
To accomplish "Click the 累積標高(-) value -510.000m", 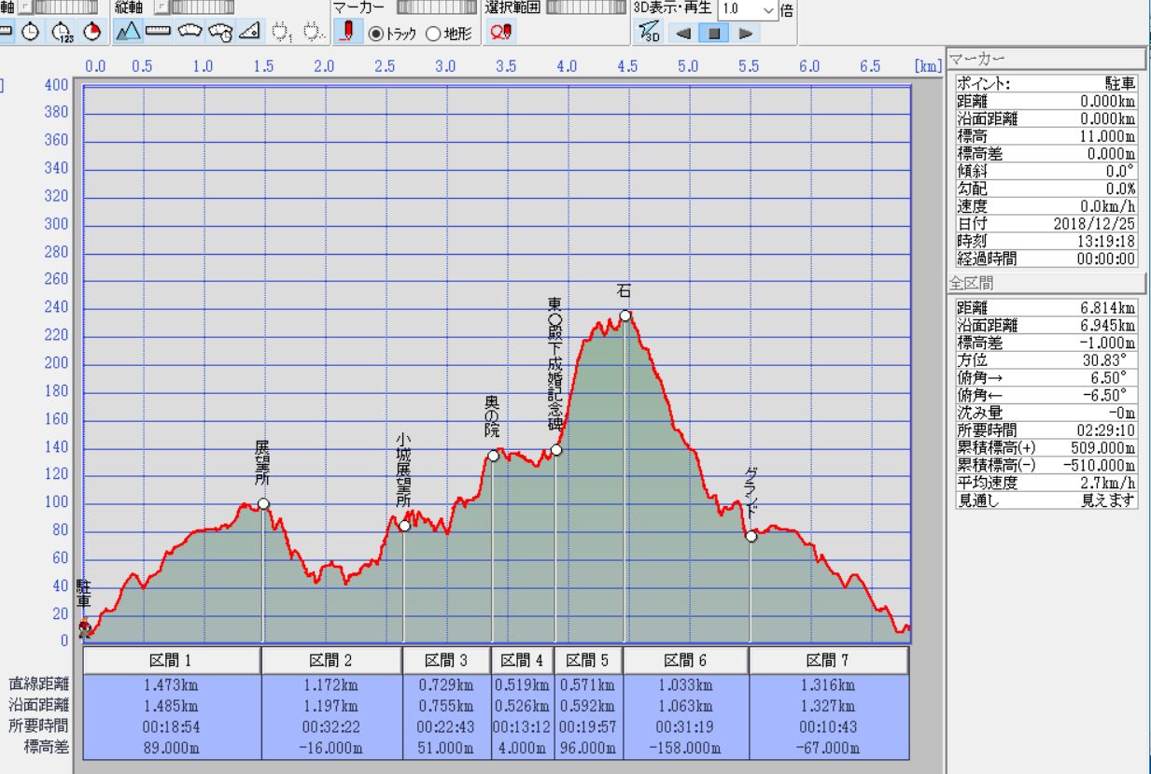I will pyautogui.click(x=1100, y=466).
